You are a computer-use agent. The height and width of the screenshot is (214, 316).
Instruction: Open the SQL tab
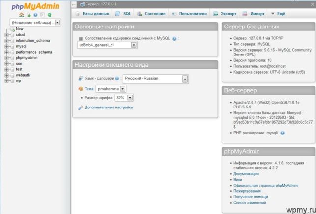tap(123, 14)
